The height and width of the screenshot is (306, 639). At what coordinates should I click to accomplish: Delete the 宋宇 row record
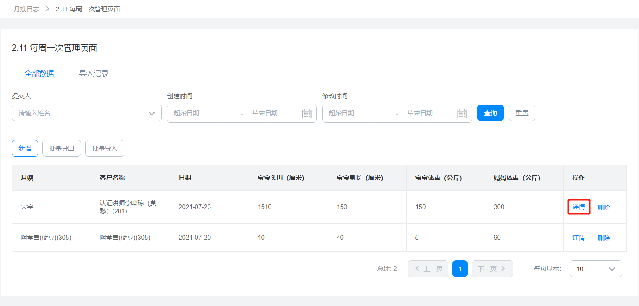604,207
